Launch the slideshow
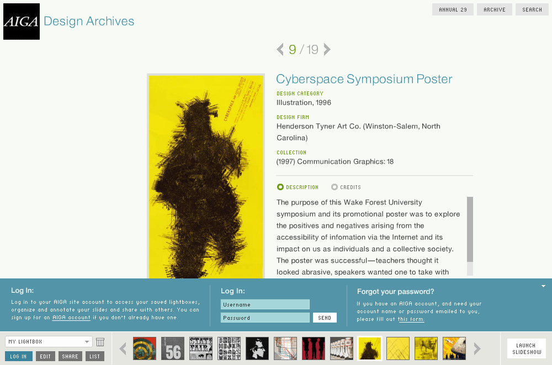This screenshot has width=552, height=365. click(x=526, y=348)
